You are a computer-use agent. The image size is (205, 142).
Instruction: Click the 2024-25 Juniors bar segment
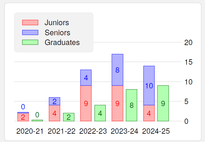149,113
